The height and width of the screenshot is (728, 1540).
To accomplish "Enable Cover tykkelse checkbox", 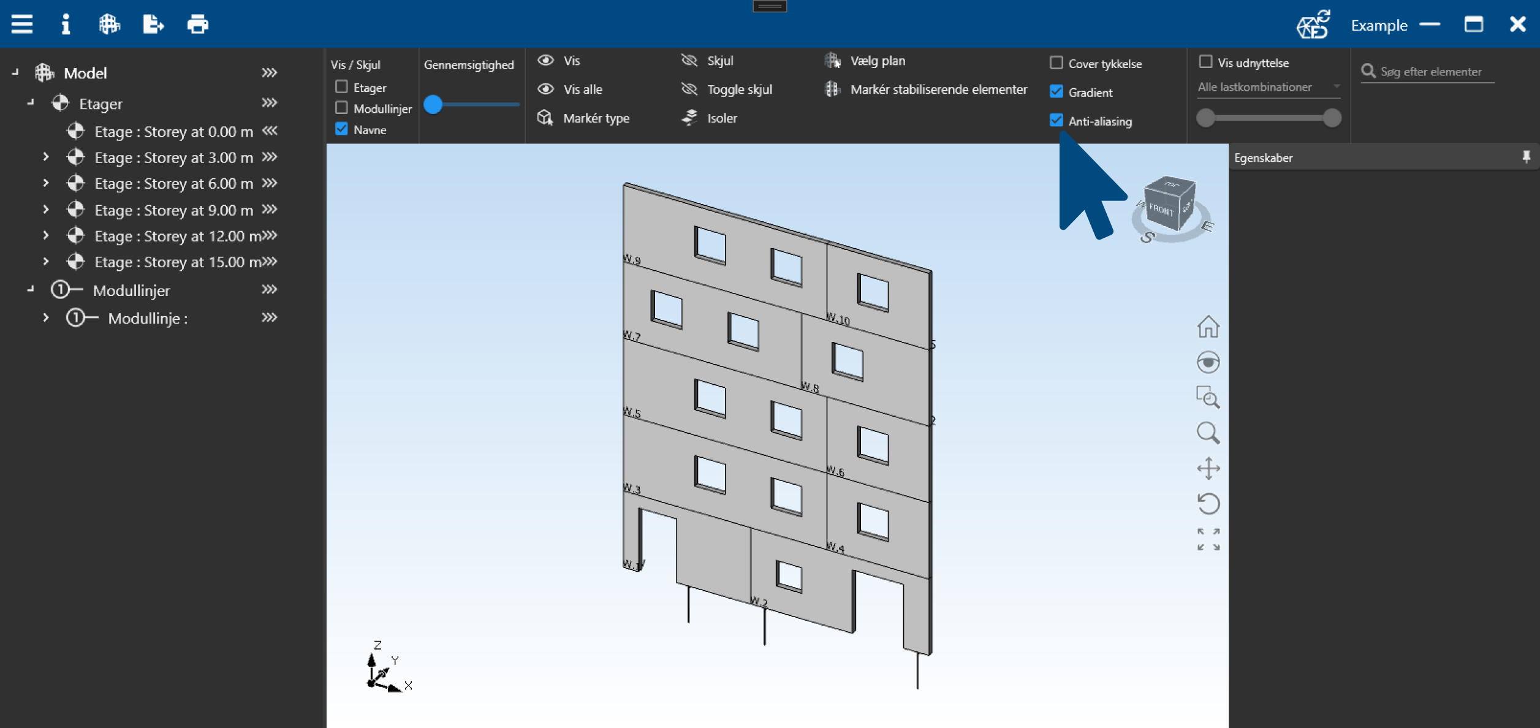I will (1056, 63).
